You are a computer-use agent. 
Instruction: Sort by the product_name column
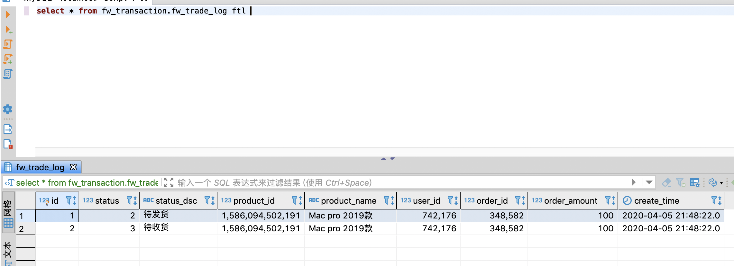(x=392, y=200)
